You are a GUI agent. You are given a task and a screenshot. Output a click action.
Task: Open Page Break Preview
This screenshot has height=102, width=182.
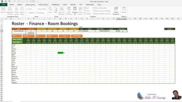[x=10, y=11]
